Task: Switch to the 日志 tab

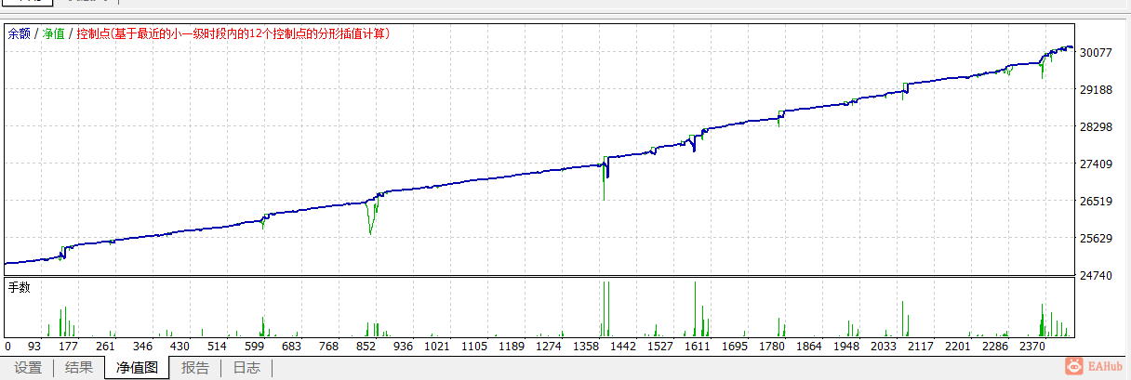Action: point(246,368)
